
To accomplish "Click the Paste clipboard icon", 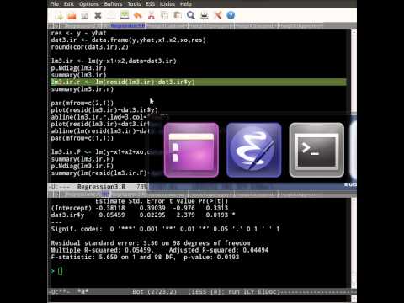I will point(178,15).
